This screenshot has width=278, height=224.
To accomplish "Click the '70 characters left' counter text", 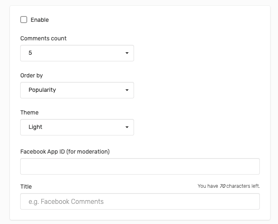I will 240,186.
